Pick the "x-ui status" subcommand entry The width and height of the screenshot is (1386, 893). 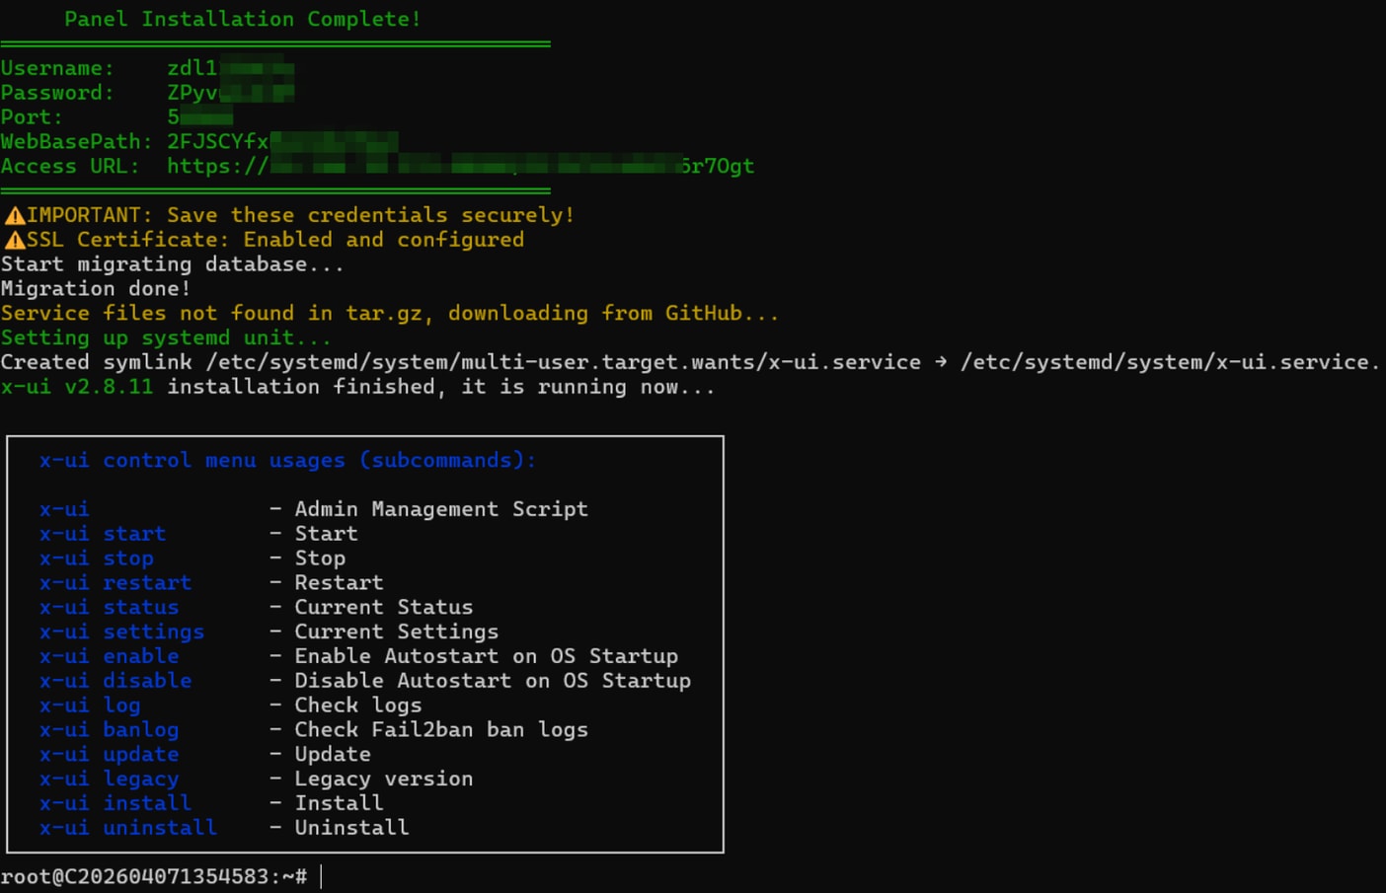click(x=109, y=608)
